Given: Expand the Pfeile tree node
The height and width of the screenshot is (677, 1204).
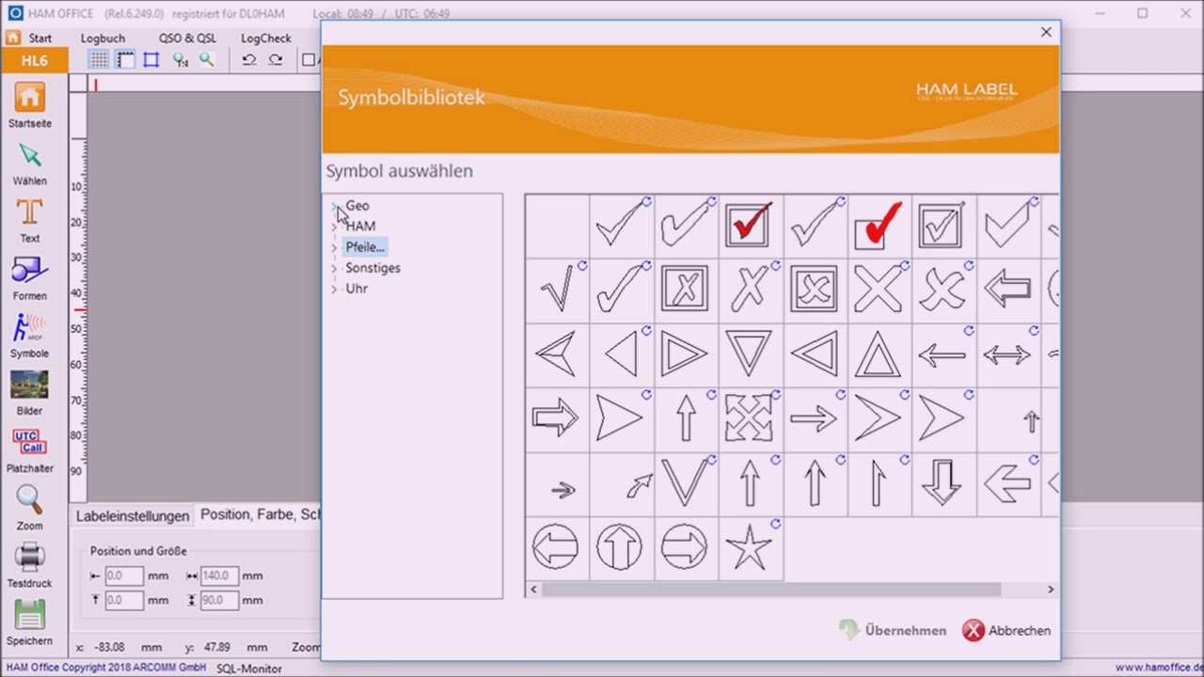Looking at the screenshot, I should [x=334, y=247].
